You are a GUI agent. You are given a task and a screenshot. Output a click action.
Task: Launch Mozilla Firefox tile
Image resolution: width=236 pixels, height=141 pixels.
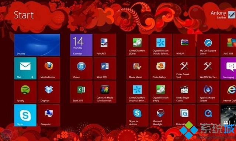(49, 68)
